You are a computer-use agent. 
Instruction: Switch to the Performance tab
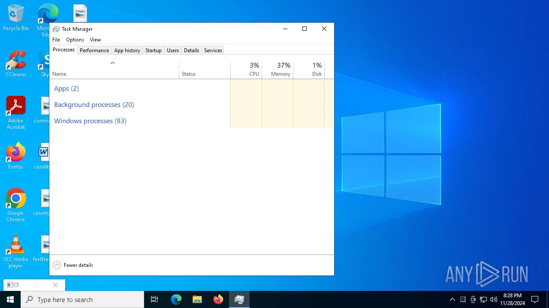[x=94, y=50]
